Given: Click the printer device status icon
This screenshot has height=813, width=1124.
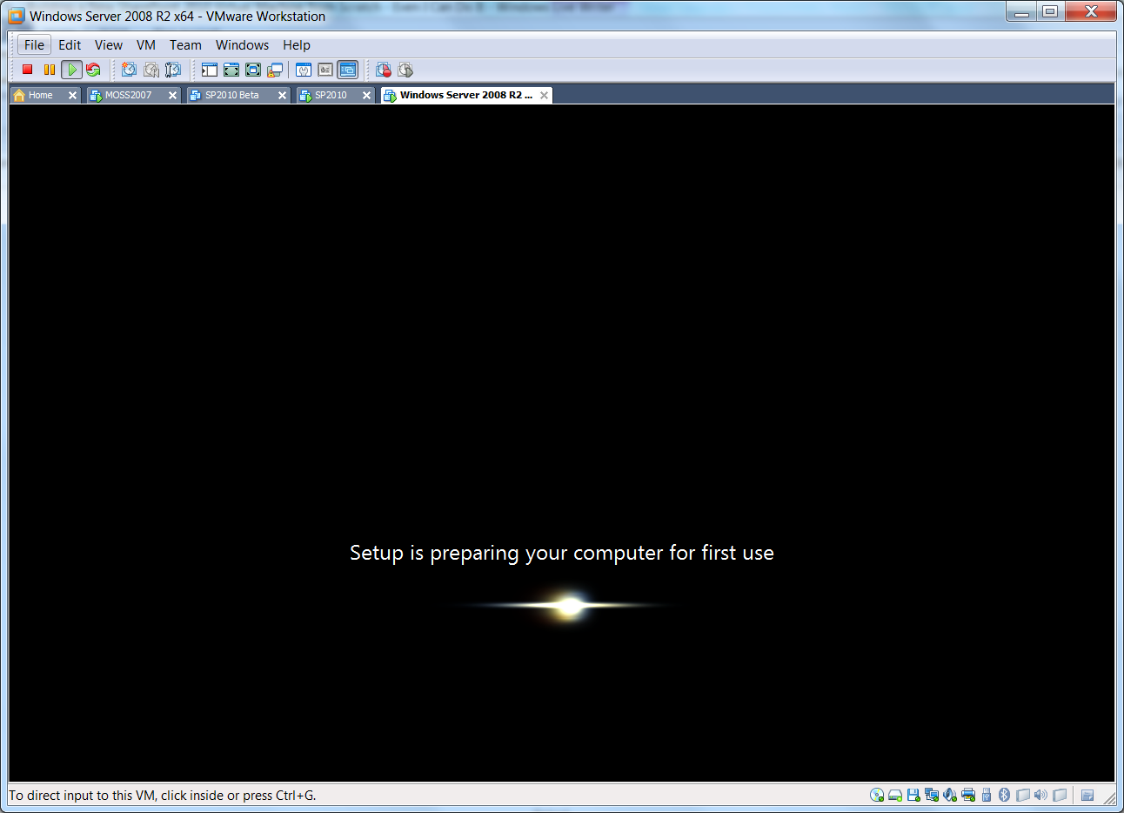Looking at the screenshot, I should tap(967, 795).
